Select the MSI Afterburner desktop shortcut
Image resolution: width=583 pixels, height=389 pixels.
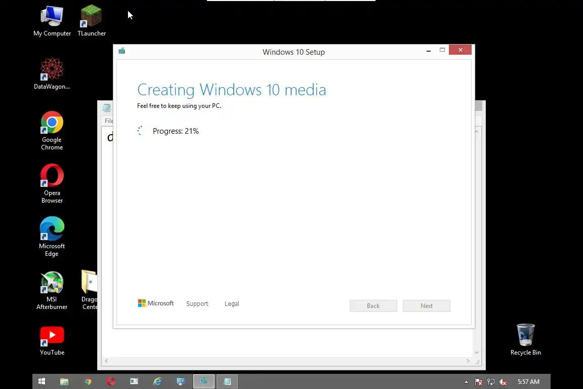52,290
